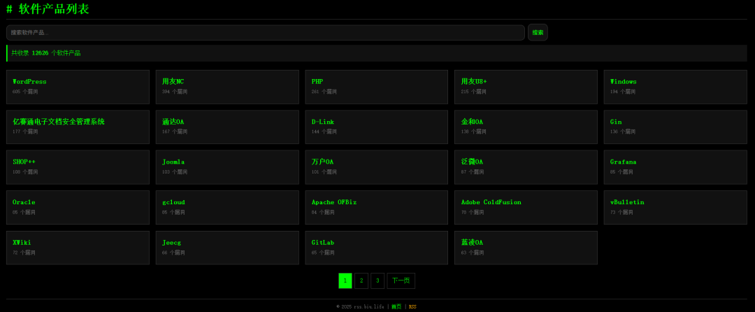
Task: Click the 下一页 next page button
Action: coord(401,281)
